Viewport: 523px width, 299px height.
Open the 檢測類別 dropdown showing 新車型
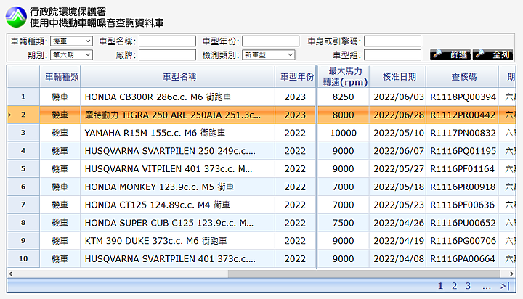(x=269, y=54)
